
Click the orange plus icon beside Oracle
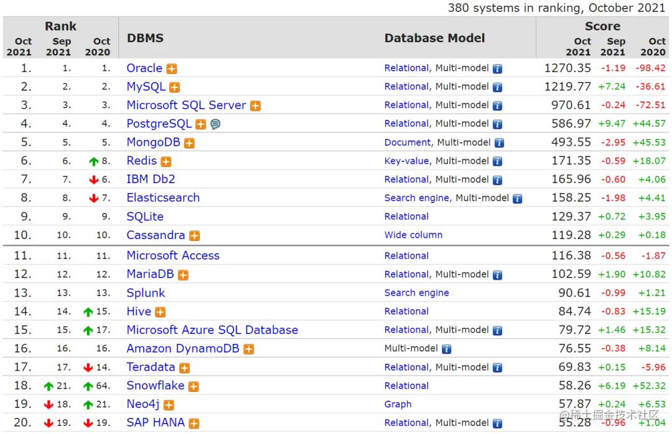(x=171, y=69)
